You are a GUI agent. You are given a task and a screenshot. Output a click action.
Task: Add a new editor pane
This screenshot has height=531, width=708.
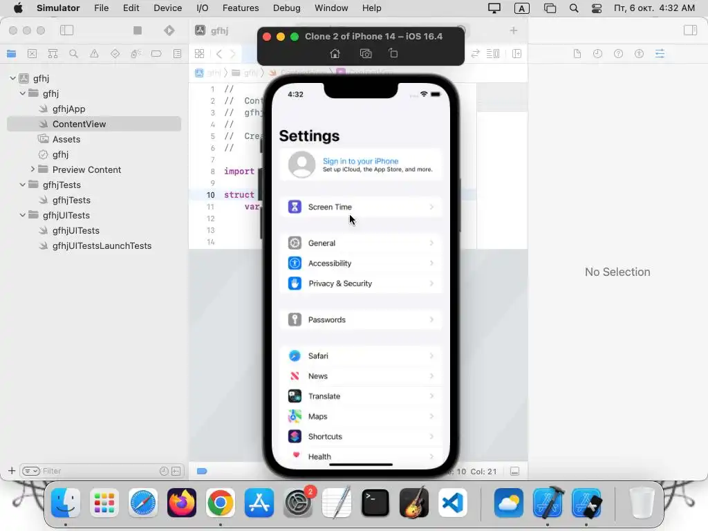click(x=517, y=54)
